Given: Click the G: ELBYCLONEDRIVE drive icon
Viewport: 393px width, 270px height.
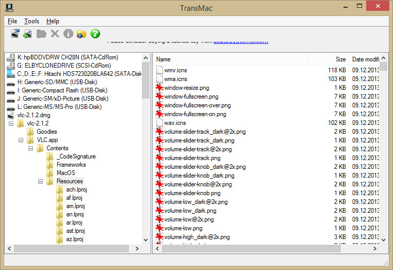Looking at the screenshot, I should 11,66.
